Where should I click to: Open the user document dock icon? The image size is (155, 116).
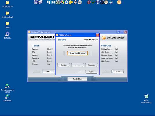coord(48,2)
